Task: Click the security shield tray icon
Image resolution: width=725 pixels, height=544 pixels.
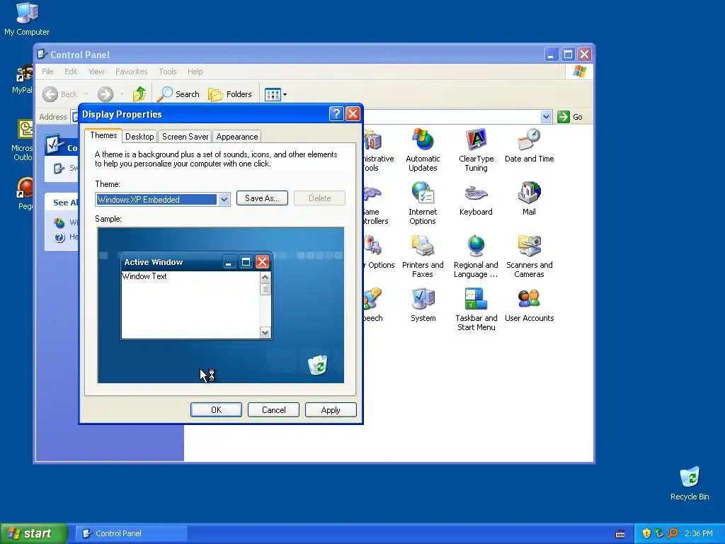Action: [646, 533]
